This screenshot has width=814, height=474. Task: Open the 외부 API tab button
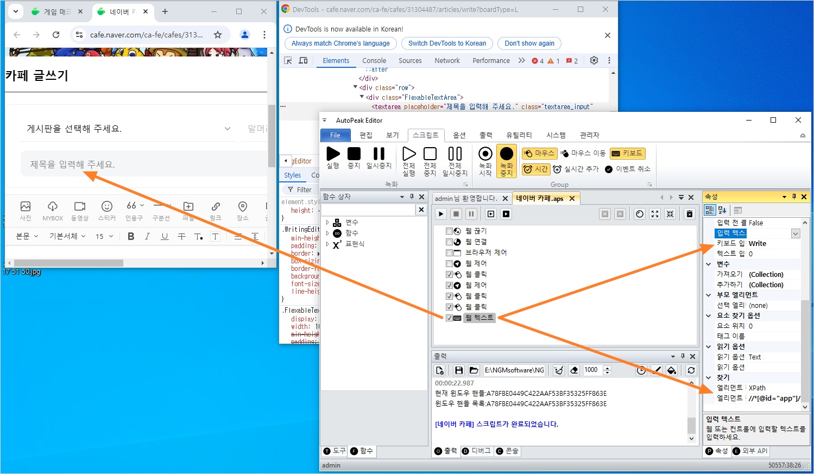[x=750, y=451]
